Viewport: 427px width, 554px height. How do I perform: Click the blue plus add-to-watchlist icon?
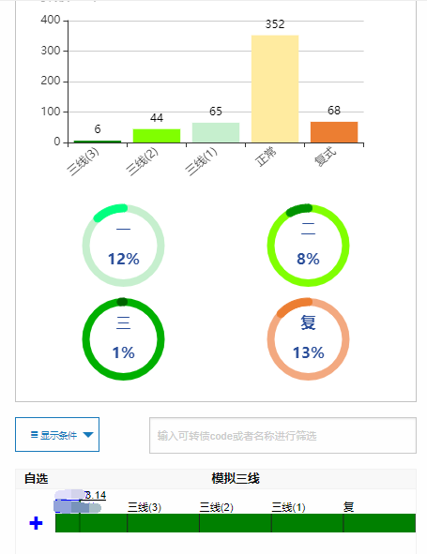point(36,523)
